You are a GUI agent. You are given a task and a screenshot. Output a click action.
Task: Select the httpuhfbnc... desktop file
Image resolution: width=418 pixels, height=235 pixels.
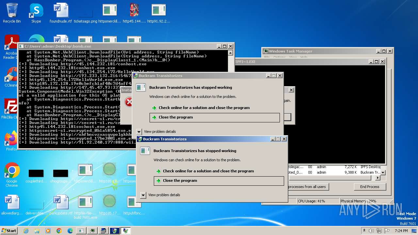coord(134,205)
